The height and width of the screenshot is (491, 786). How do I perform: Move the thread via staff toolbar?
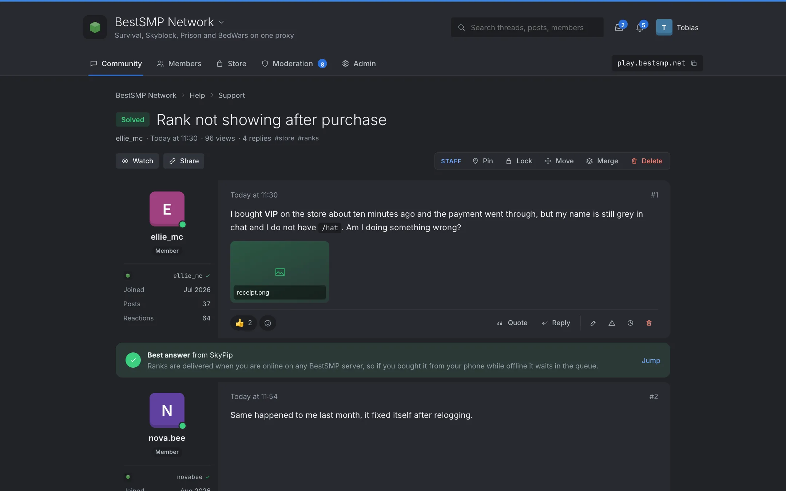tap(559, 161)
